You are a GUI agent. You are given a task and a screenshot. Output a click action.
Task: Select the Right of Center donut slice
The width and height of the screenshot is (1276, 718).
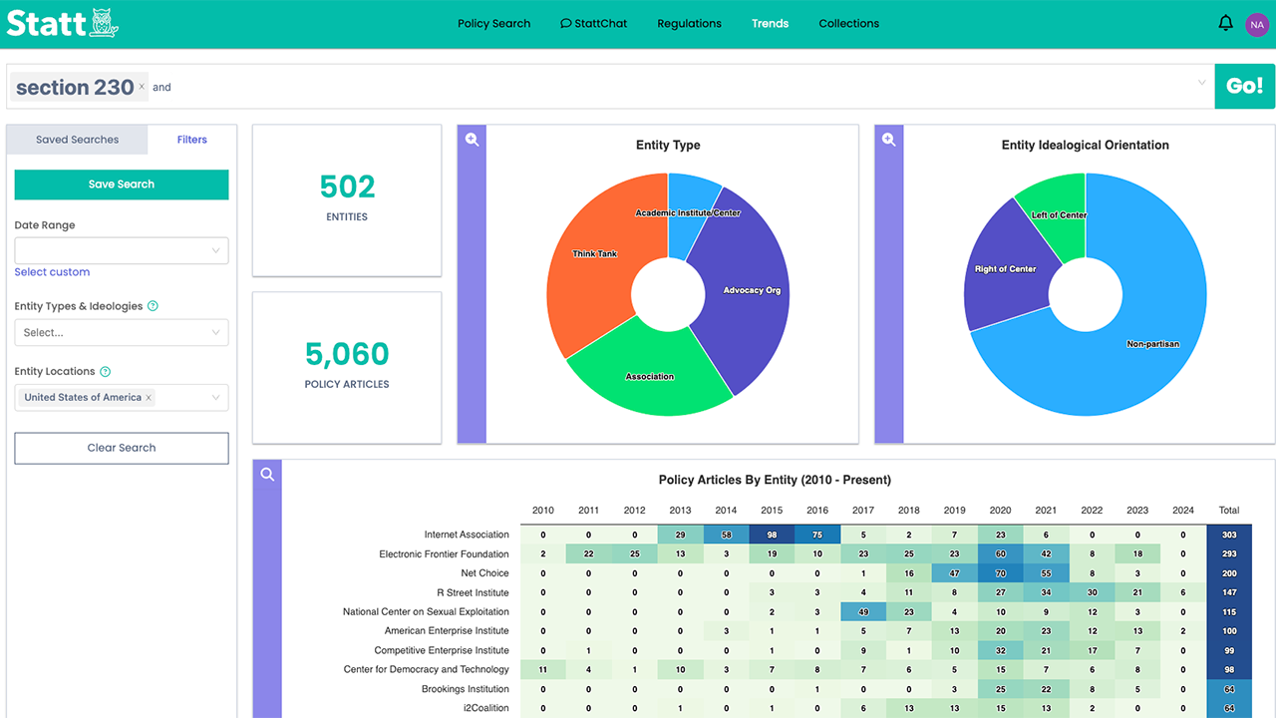pyautogui.click(x=1006, y=269)
